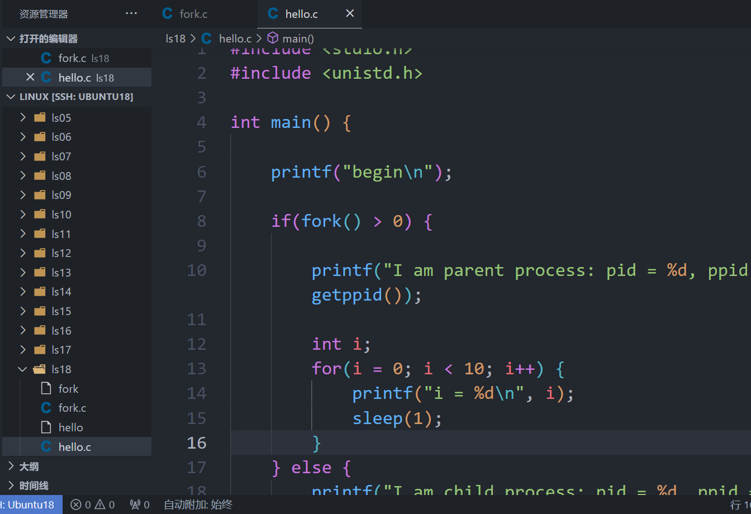Click line number 16 in the gutter
751x514 pixels.
click(197, 442)
